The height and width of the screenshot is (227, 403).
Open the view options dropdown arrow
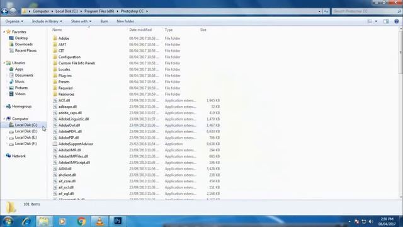tap(376, 21)
